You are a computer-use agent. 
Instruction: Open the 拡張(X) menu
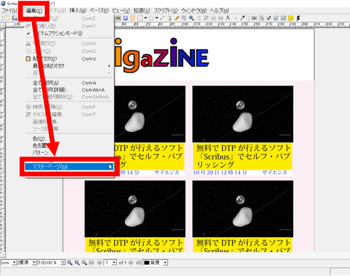coord(142,10)
